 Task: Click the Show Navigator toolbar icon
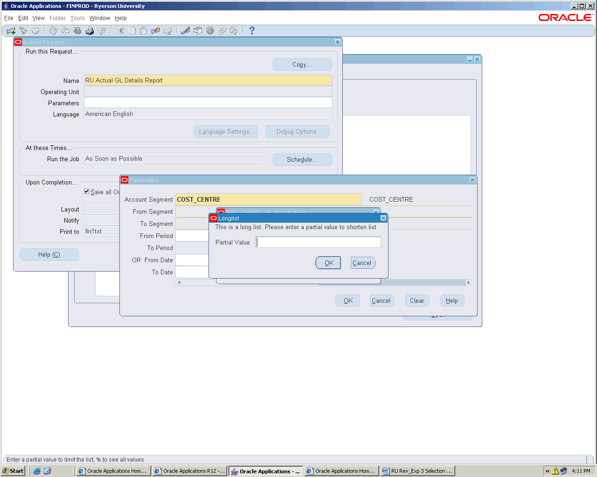click(x=35, y=31)
